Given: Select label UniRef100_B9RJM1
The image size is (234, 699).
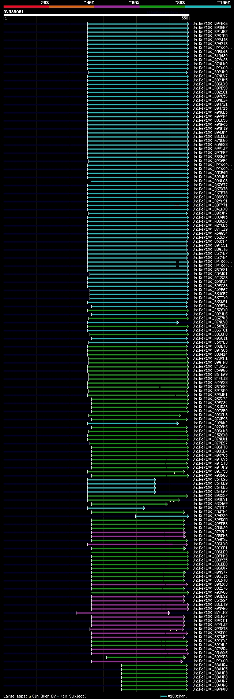Looking at the screenshot, I should [x=210, y=395].
